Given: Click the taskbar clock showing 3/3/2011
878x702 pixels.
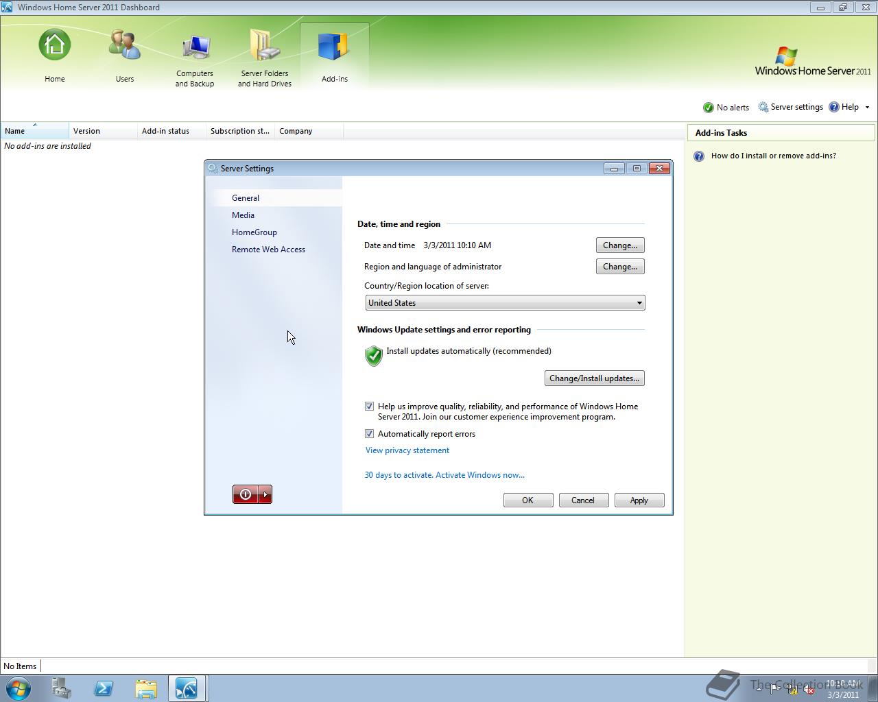Looking at the screenshot, I should pyautogui.click(x=842, y=689).
